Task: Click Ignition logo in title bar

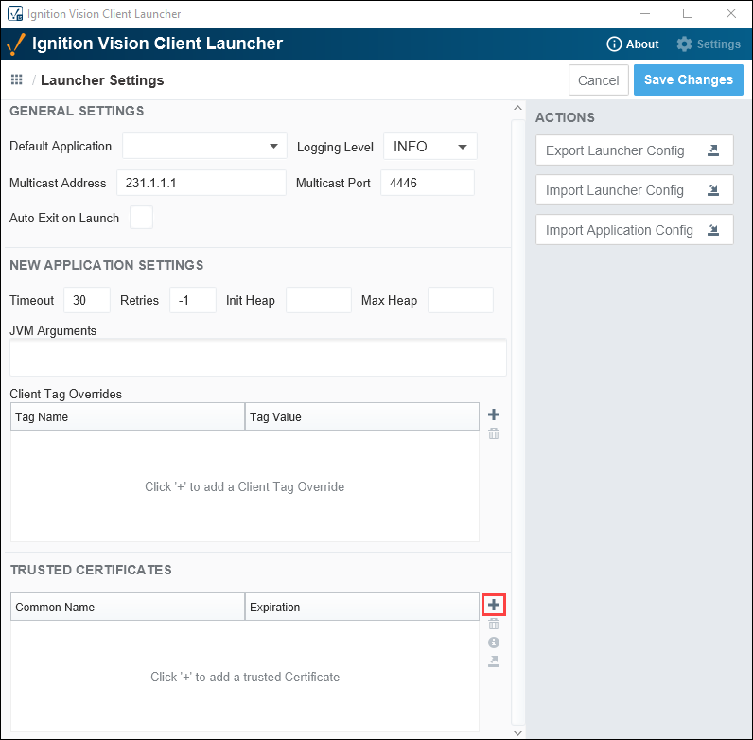Action: (15, 13)
